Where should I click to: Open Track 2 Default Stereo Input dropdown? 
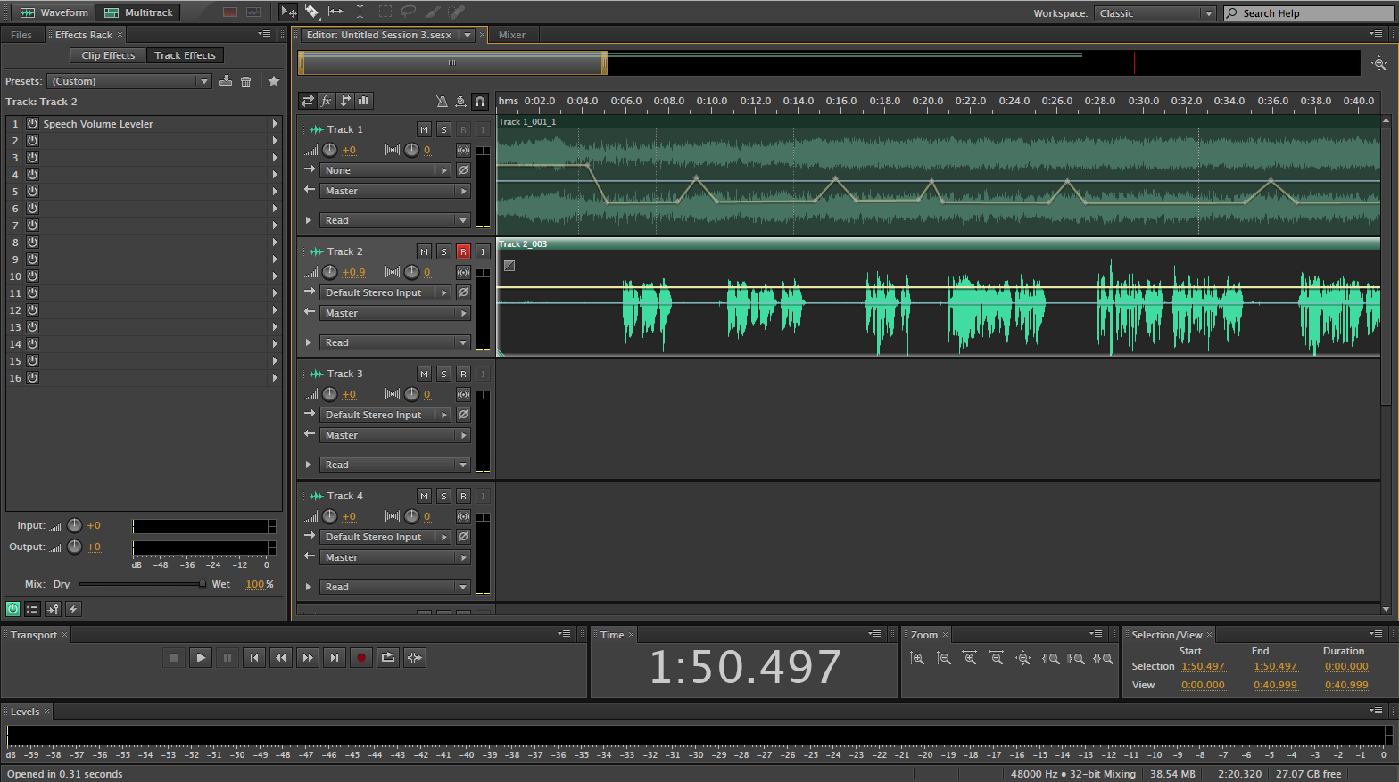(x=385, y=292)
